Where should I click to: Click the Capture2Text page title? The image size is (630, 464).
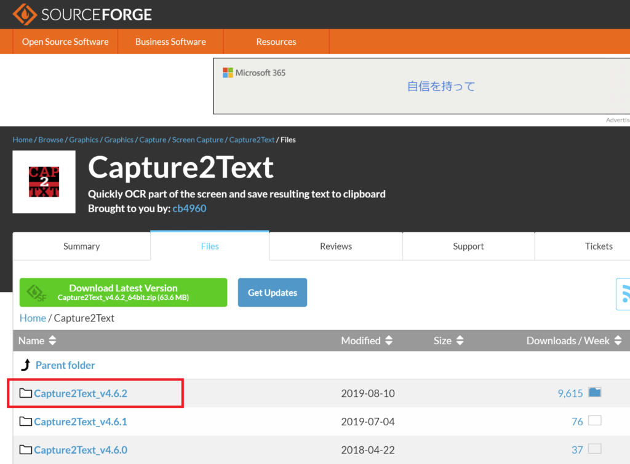(x=181, y=167)
